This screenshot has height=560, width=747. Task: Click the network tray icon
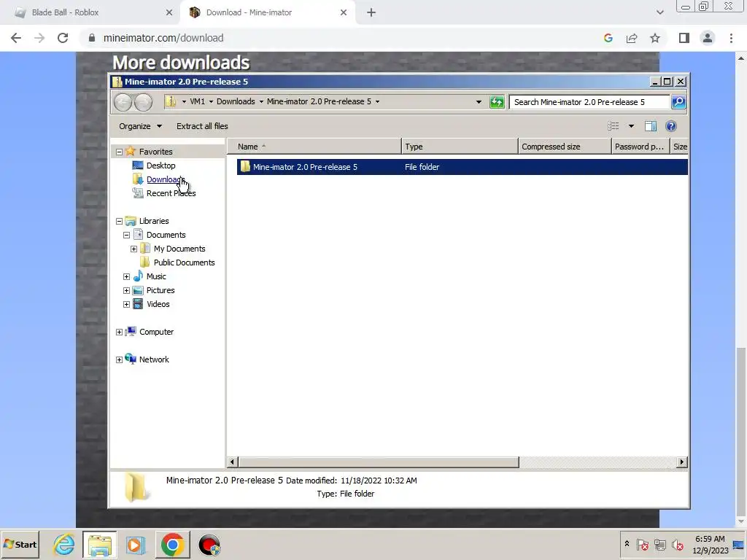pos(659,544)
